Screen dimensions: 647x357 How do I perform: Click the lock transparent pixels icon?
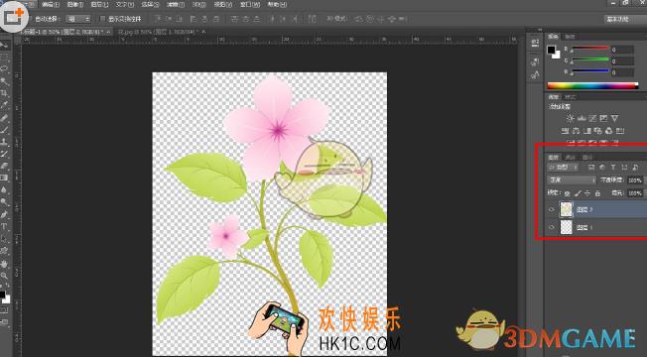pyautogui.click(x=568, y=193)
